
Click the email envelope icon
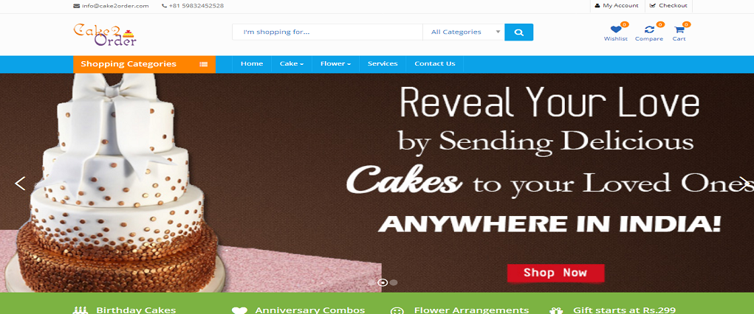point(77,6)
